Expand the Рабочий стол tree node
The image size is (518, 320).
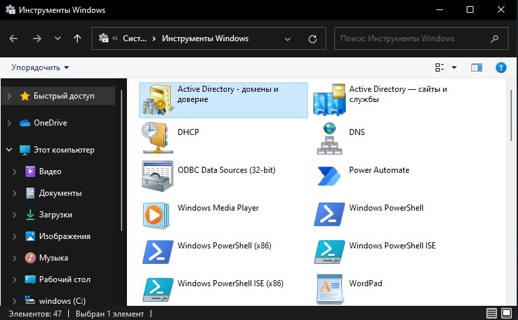(15, 279)
